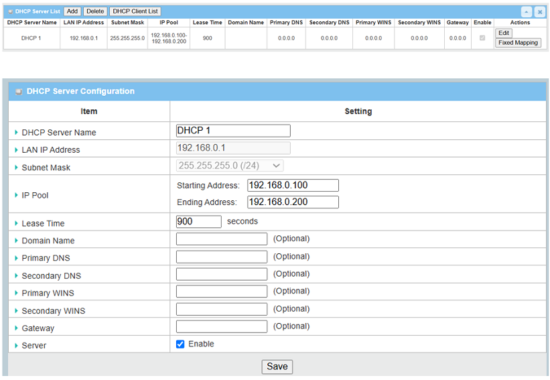The width and height of the screenshot is (550, 380).
Task: Click the arrow beside Gateway item
Action: (x=16, y=328)
